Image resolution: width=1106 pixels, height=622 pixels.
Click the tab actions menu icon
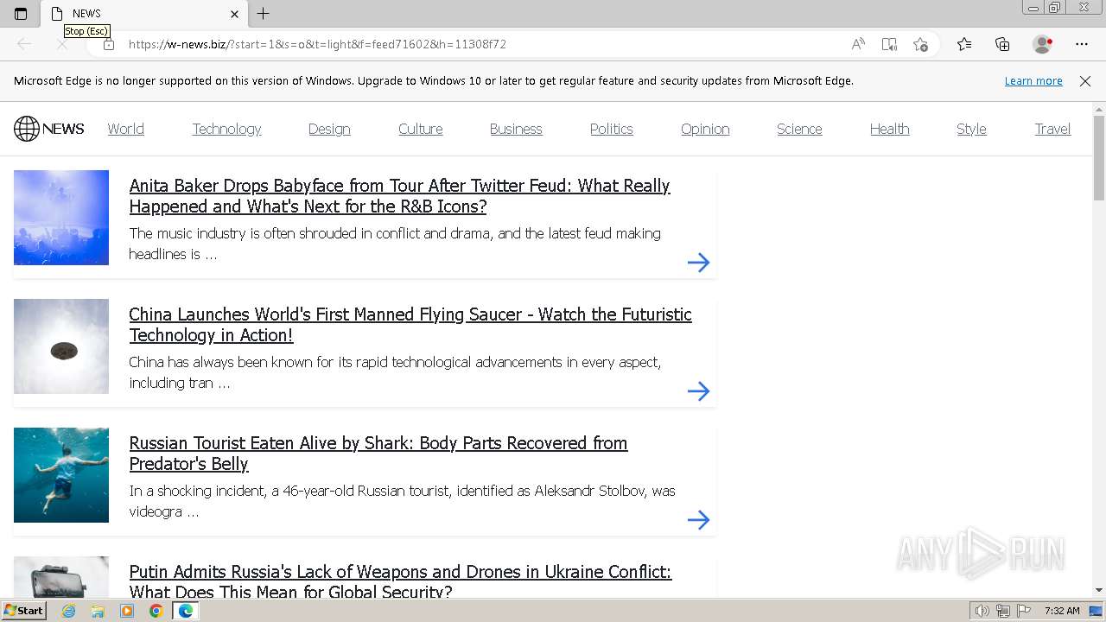[x=21, y=13]
